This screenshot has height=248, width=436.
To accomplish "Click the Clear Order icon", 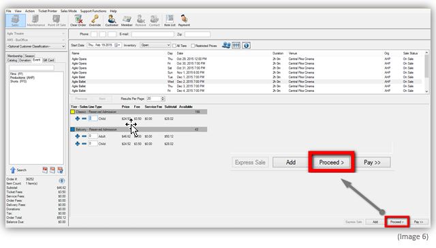I will [x=78, y=20].
